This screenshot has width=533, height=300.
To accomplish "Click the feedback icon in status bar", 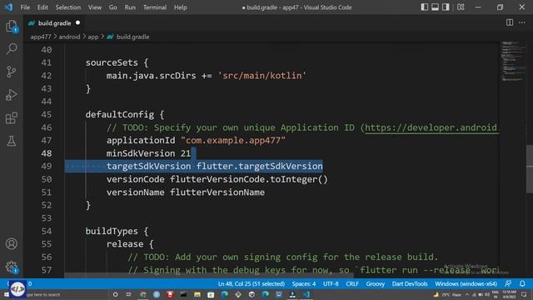I will click(x=508, y=283).
